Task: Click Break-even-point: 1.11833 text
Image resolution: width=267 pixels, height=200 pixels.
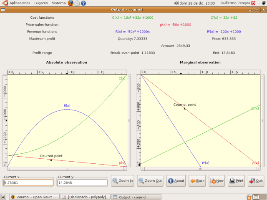Action: coord(133,53)
